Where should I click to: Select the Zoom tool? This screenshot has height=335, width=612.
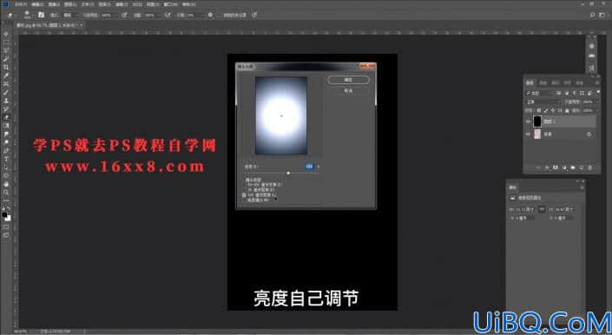[6, 193]
